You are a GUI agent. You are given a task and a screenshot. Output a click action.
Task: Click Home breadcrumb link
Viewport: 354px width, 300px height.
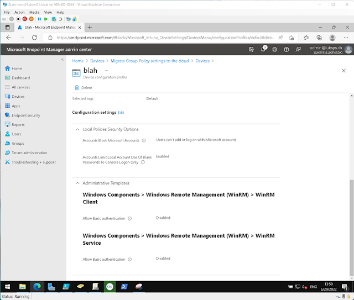(x=78, y=61)
